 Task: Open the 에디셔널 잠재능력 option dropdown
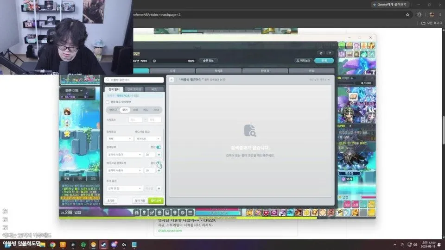(124, 171)
